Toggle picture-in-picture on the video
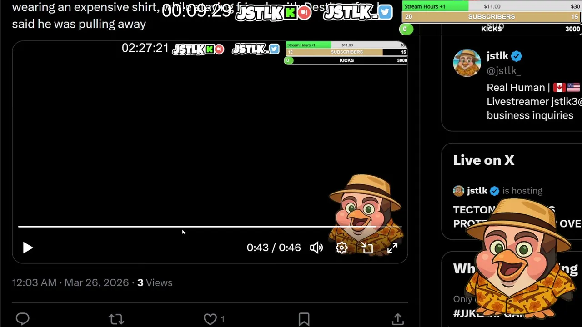Image resolution: width=582 pixels, height=327 pixels. [x=367, y=248]
